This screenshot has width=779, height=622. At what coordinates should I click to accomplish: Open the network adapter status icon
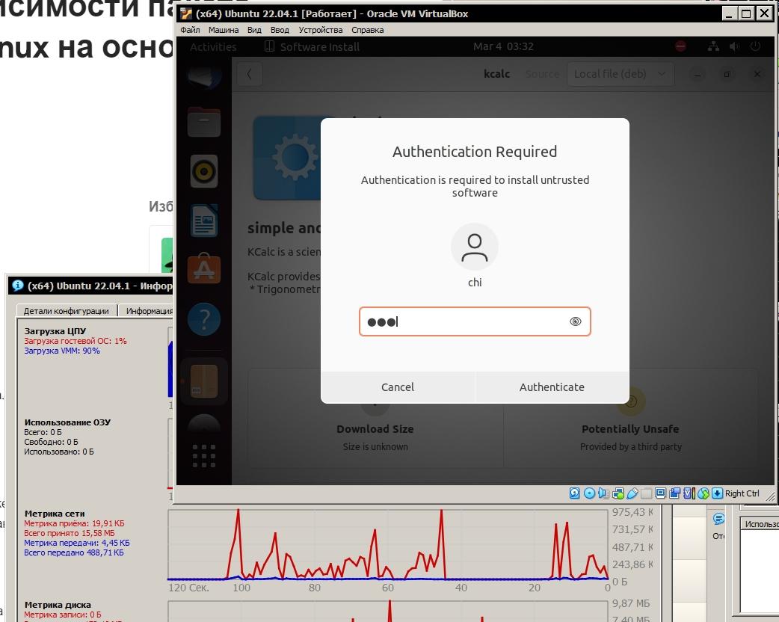coord(618,493)
